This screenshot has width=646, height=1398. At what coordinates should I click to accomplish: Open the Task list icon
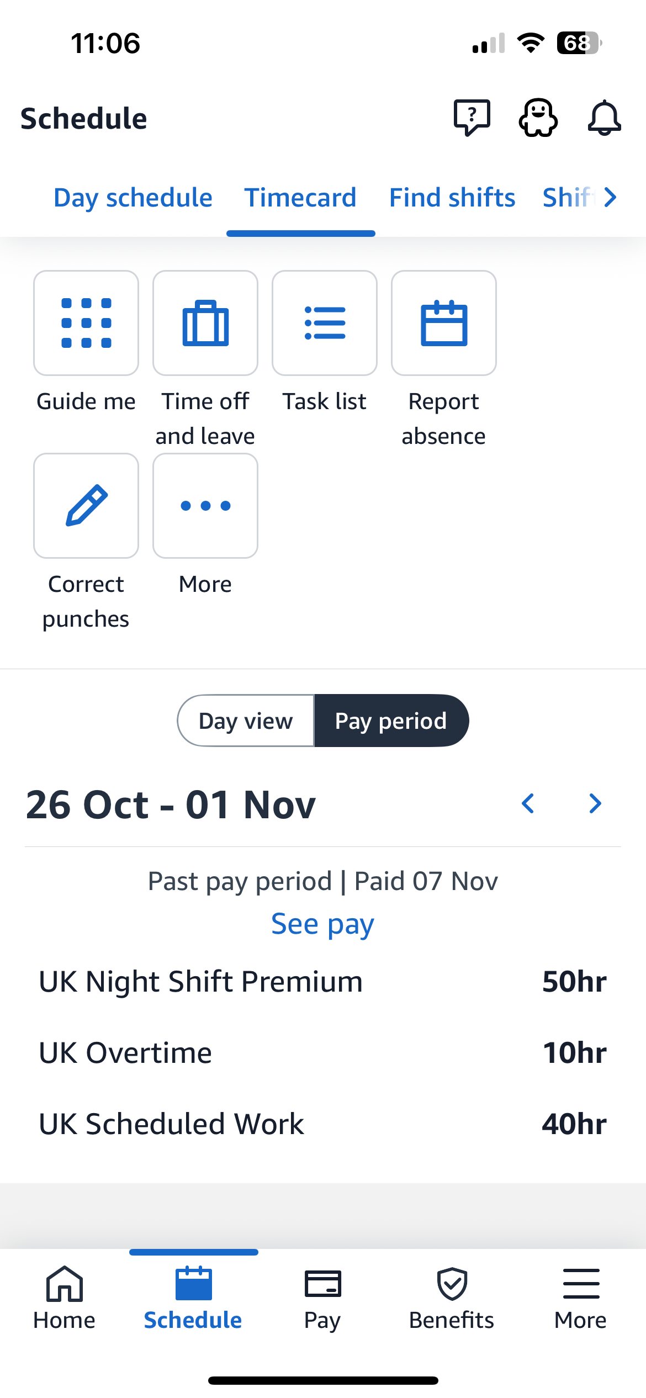coord(325,323)
